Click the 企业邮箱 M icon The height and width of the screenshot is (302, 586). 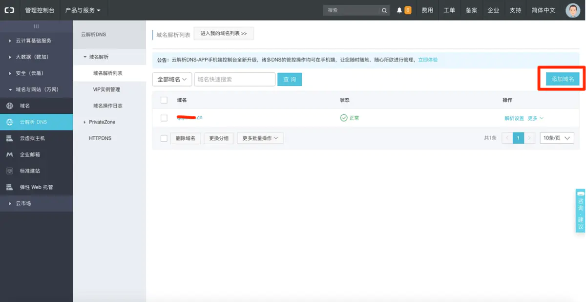pyautogui.click(x=10, y=155)
